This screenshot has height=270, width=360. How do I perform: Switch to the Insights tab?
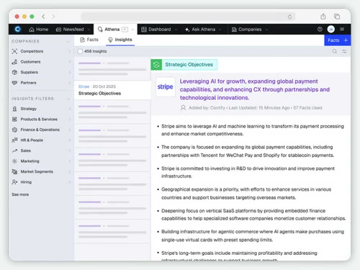[120, 40]
